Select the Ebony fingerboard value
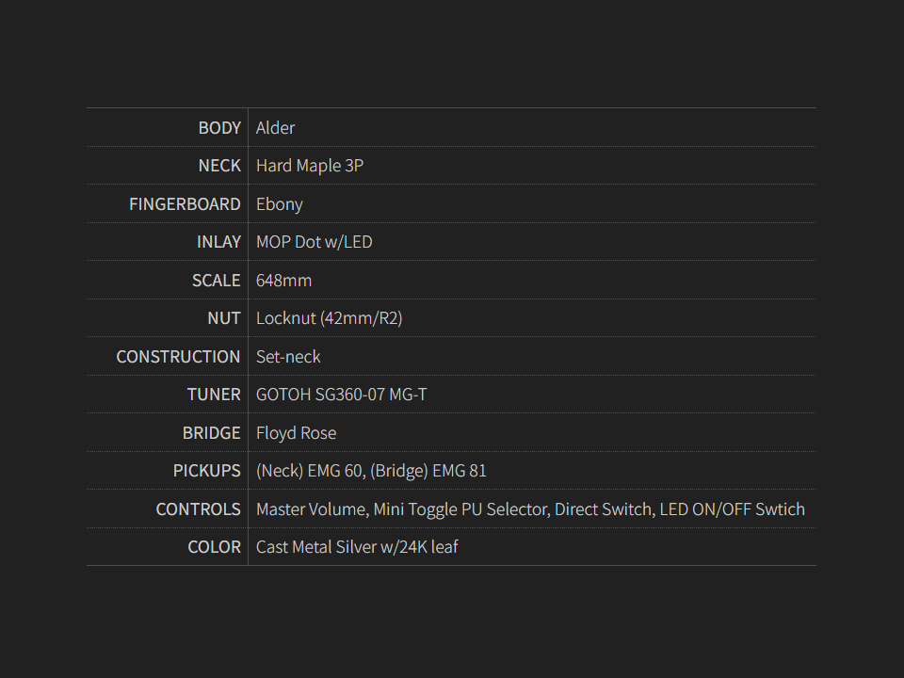 (279, 204)
